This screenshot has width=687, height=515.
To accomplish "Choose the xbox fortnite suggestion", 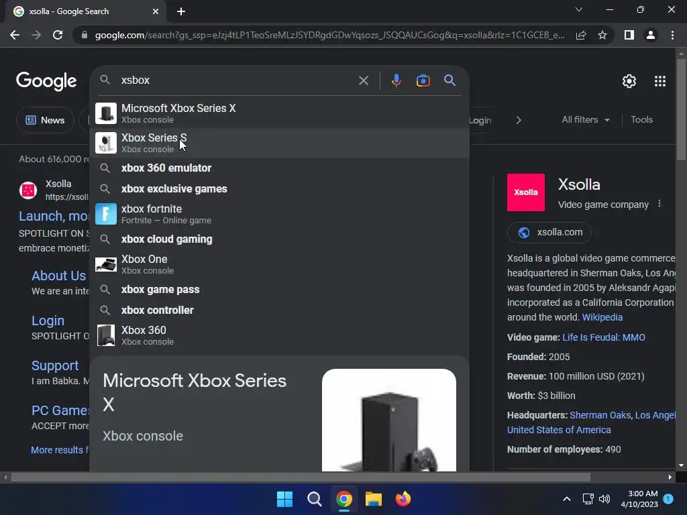I will [280, 214].
